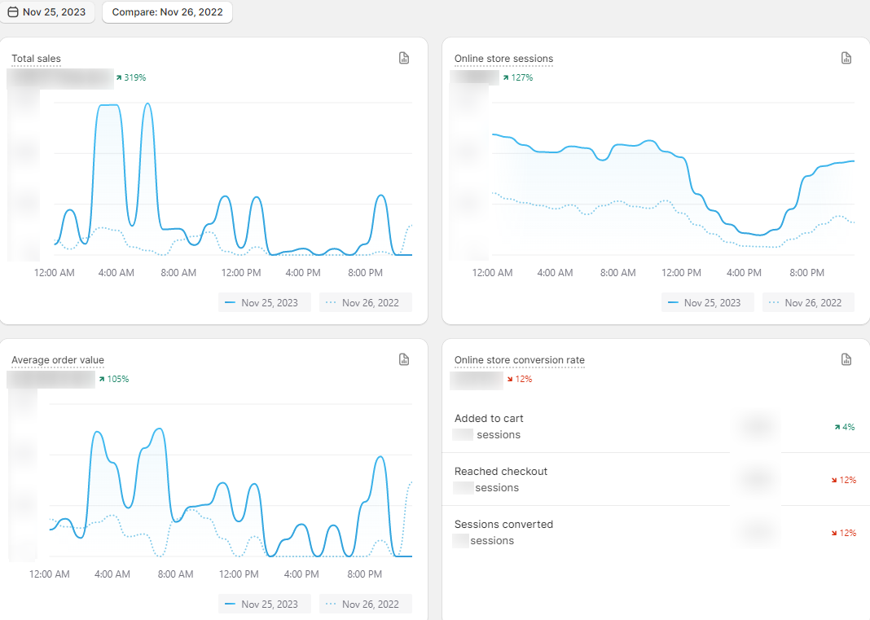
Task: Click 12:00 AM axis label in Average order value
Action: (50, 574)
